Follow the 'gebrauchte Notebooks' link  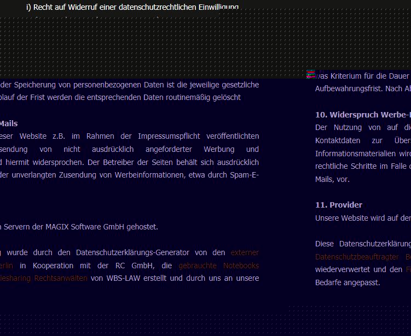tap(218, 266)
